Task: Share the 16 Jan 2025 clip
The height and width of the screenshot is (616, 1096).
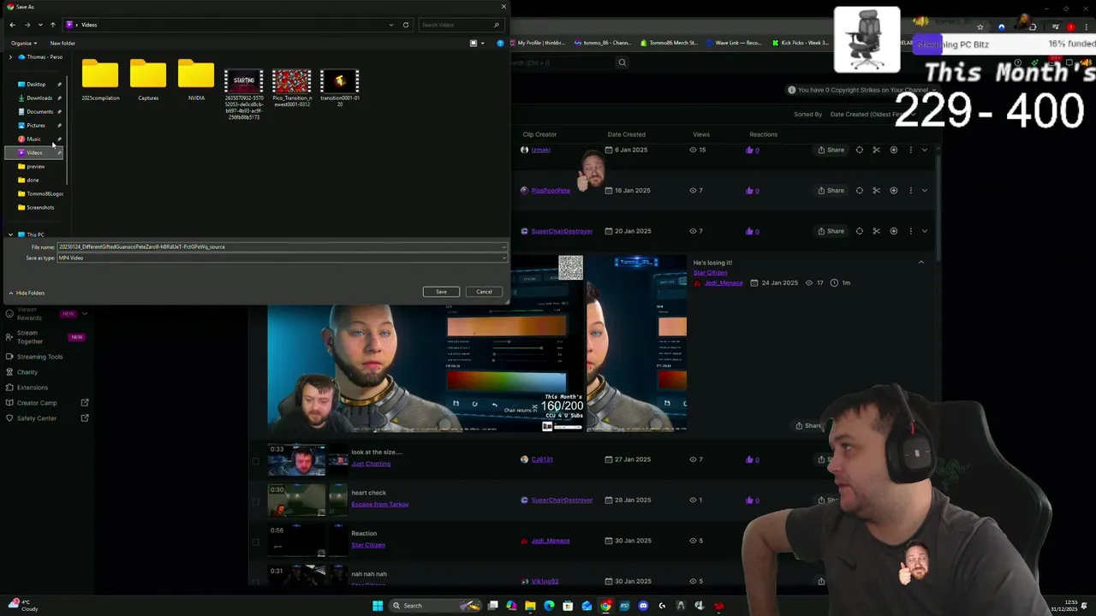Action: coord(831,191)
